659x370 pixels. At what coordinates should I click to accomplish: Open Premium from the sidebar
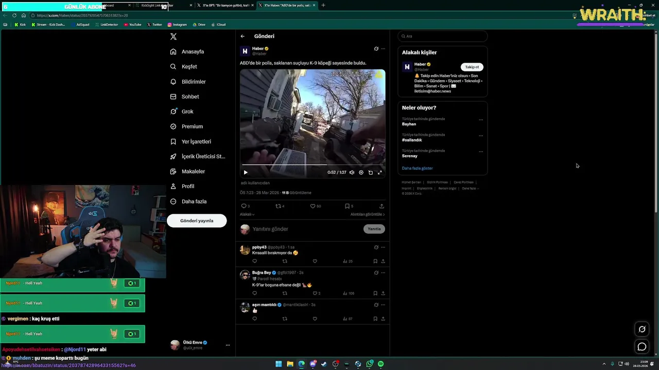186,126
